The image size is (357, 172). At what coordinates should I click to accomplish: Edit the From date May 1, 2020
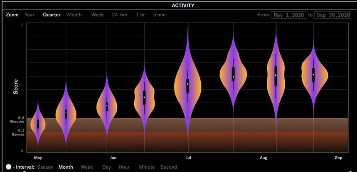[288, 15]
